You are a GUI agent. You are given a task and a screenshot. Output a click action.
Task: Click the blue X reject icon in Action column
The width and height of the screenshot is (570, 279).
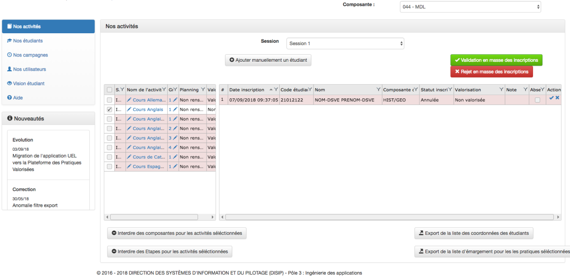(x=557, y=98)
